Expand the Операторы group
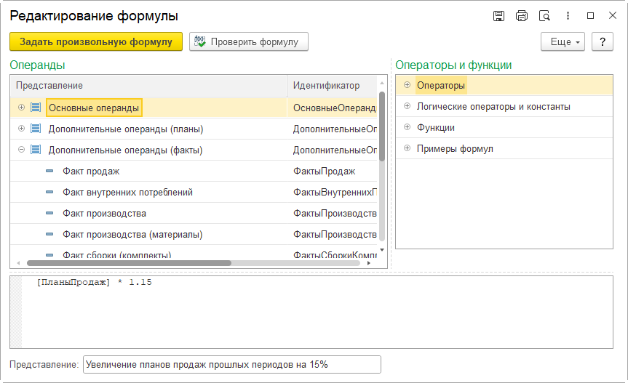The image size is (628, 383). pos(406,85)
